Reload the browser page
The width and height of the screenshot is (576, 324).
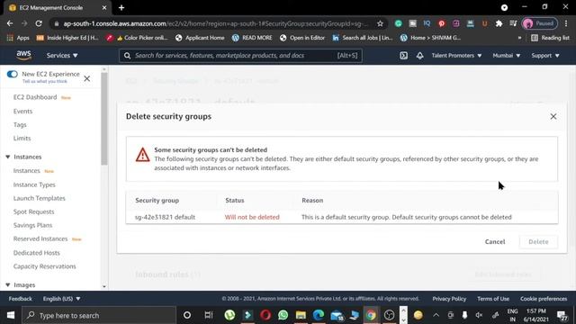pyautogui.click(x=39, y=23)
